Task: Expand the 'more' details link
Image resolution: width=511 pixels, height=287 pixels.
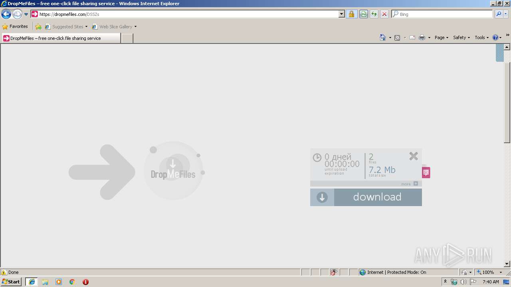Action: (410, 184)
